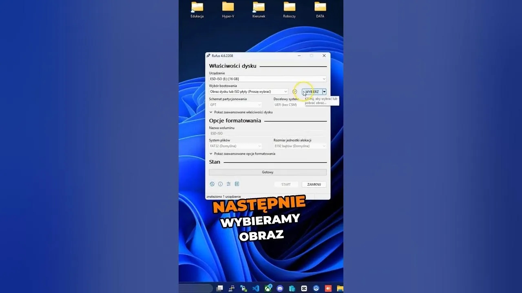Open the Xbox app from the taskbar

268,288
